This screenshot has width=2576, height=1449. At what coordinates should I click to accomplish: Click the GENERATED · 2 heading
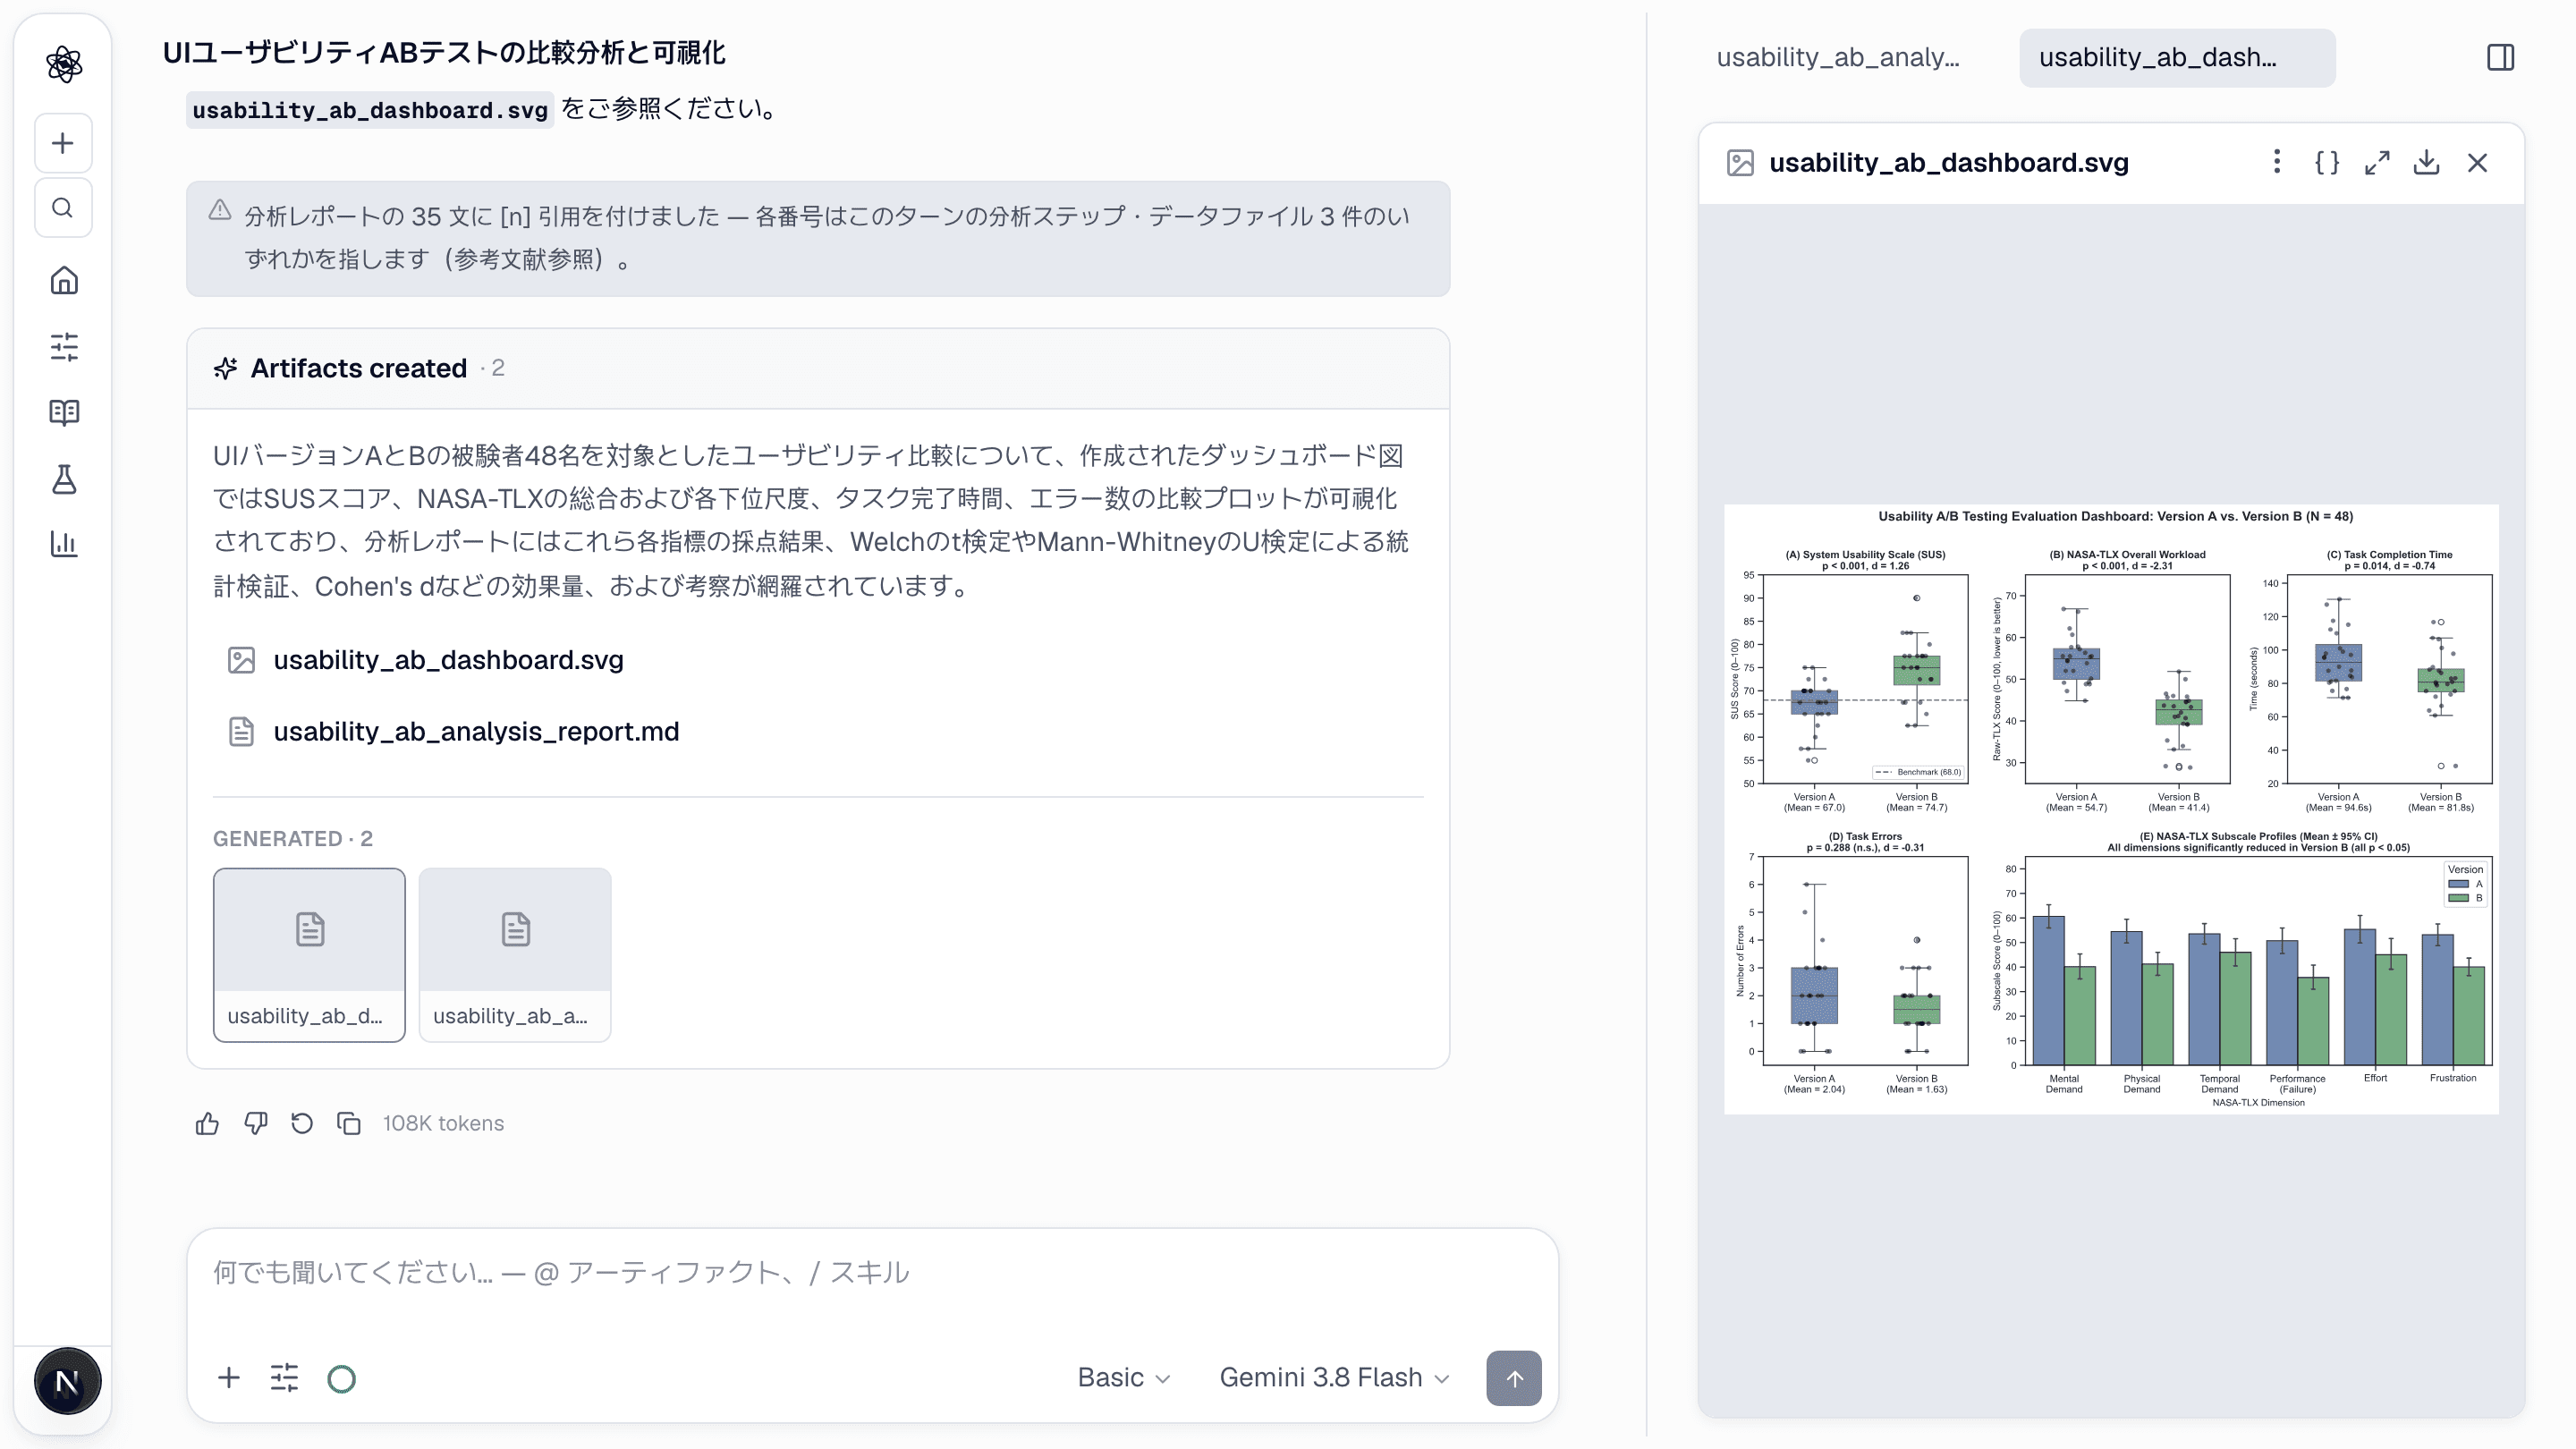click(292, 838)
